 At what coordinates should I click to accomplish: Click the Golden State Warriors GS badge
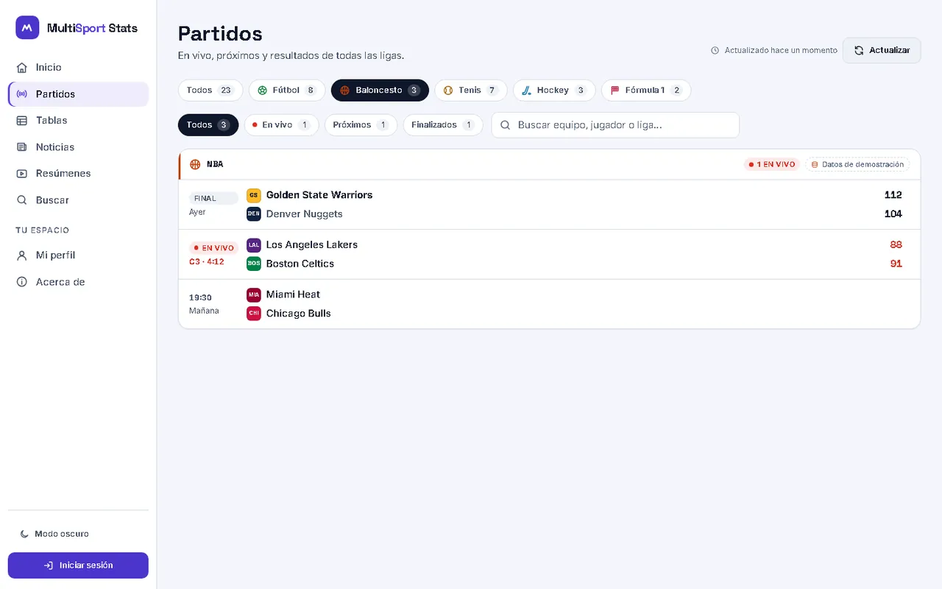pos(254,195)
